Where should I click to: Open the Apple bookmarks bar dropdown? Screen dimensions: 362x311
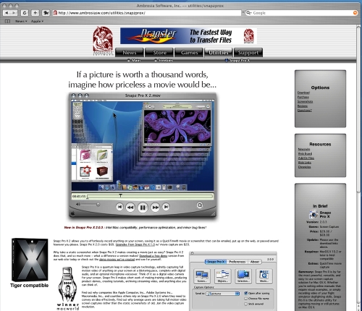click(37, 21)
